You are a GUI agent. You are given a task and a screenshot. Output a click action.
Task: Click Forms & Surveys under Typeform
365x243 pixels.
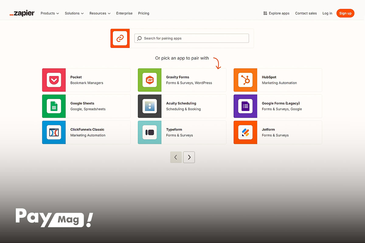(179, 135)
